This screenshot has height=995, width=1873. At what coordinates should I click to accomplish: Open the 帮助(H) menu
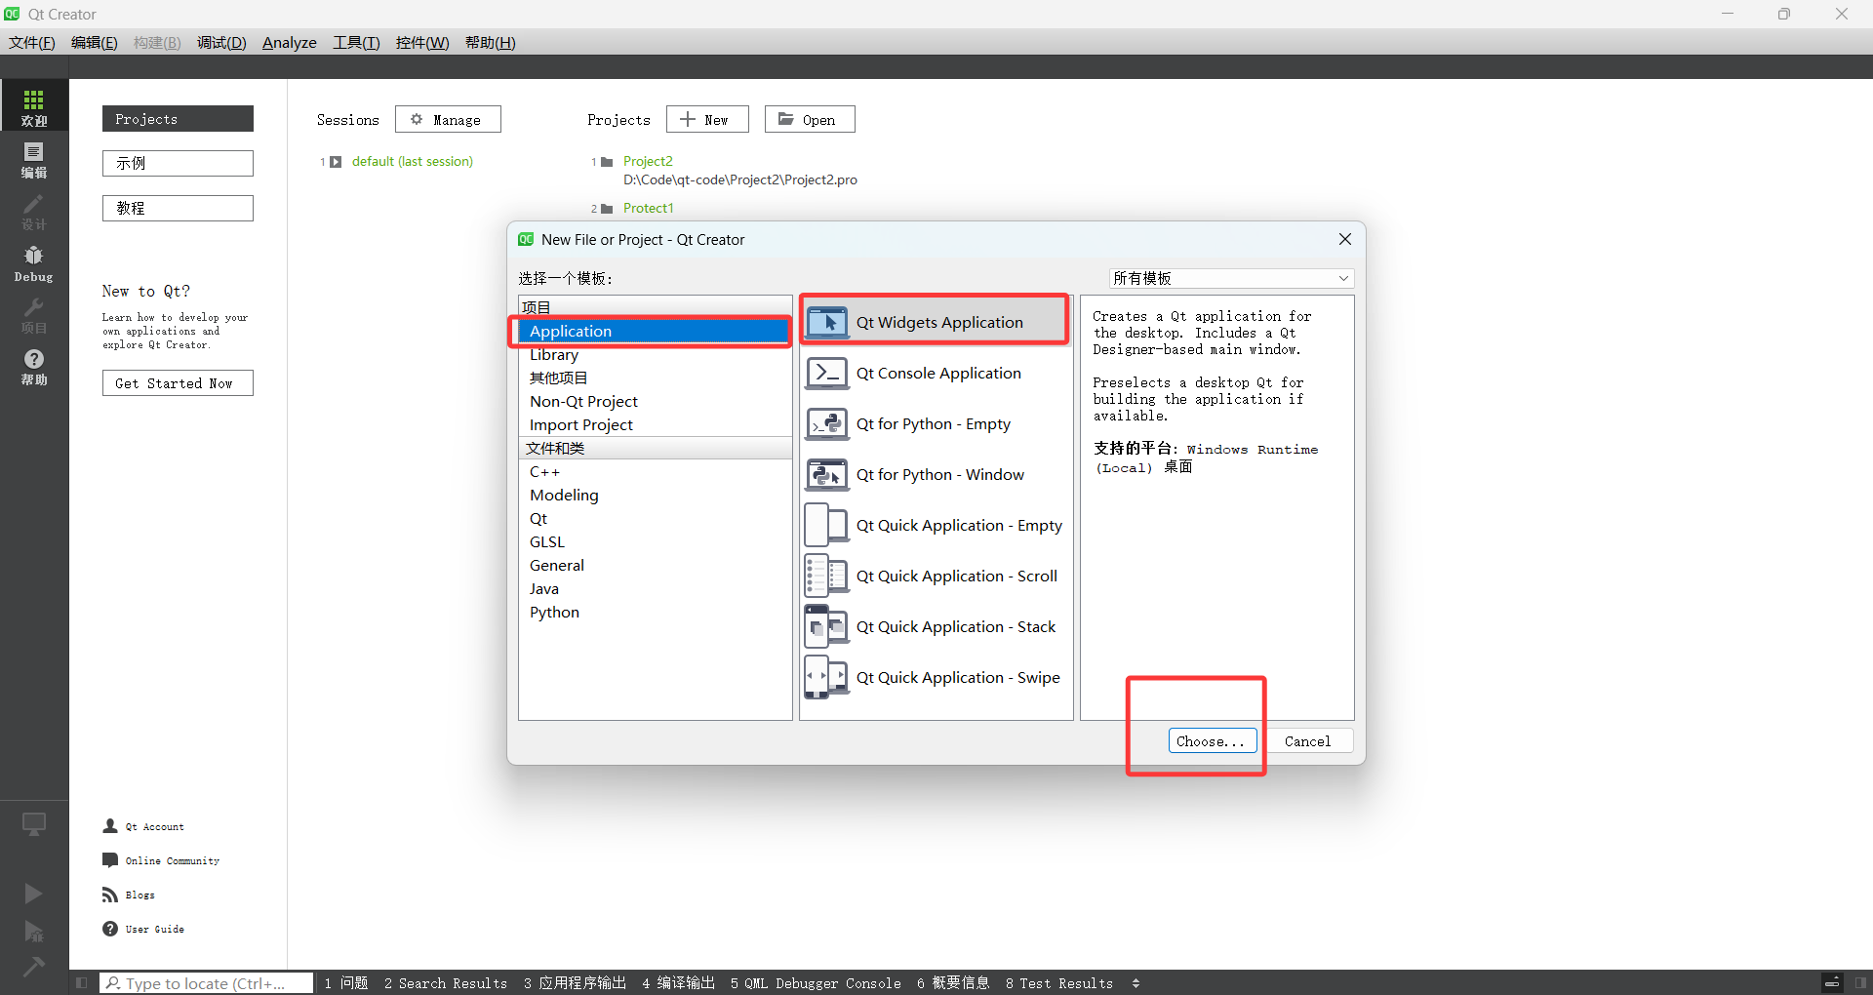(x=491, y=42)
